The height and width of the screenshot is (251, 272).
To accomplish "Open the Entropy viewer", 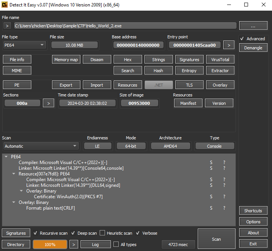I will coord(189,71).
